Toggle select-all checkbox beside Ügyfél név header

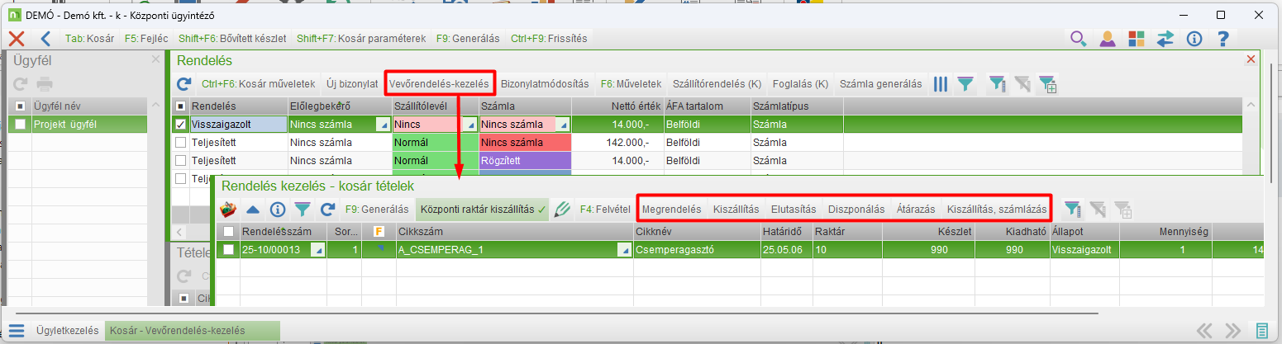21,106
